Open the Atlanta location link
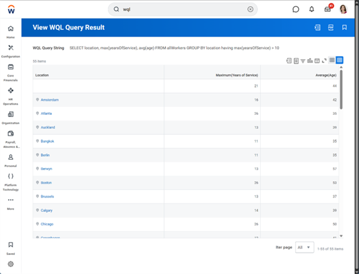 [46, 114]
